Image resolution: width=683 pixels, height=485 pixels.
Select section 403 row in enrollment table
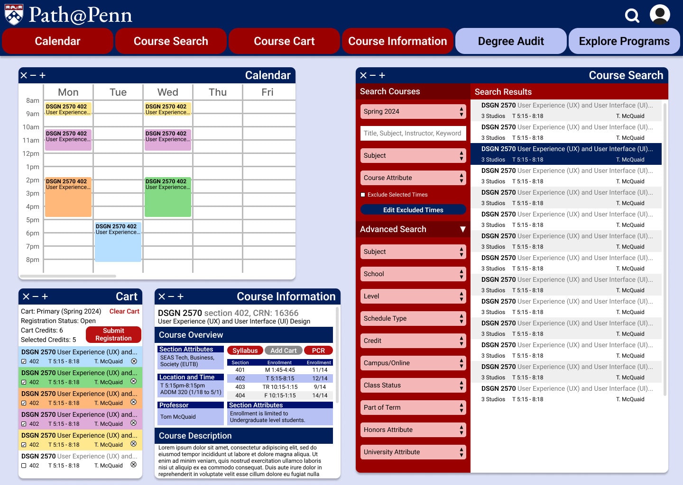click(280, 387)
